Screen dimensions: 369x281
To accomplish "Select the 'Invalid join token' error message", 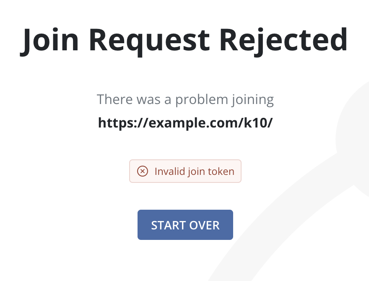I will point(194,171).
